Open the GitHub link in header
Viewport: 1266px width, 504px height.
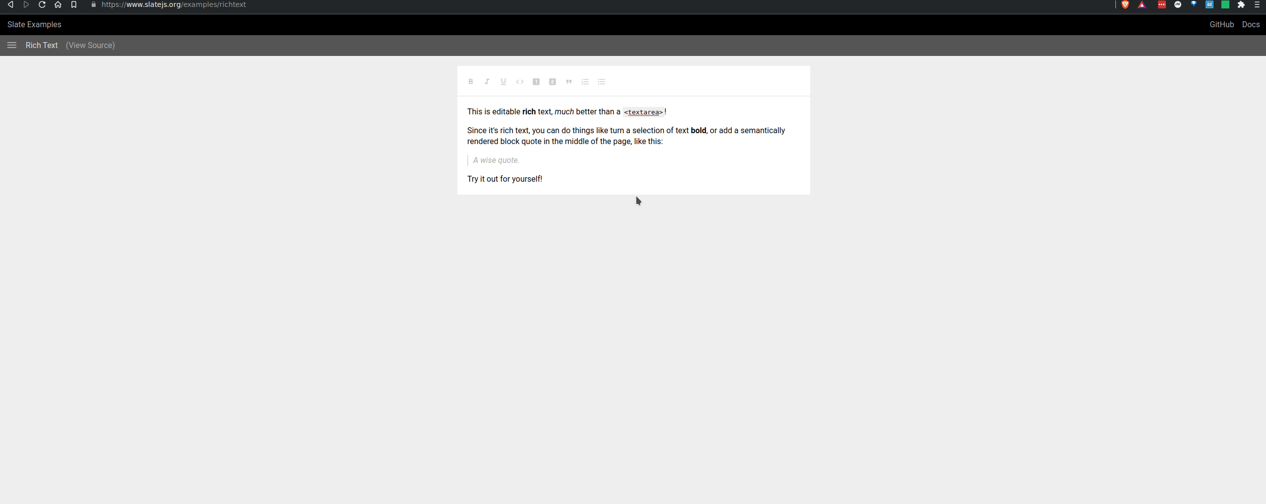click(1221, 24)
